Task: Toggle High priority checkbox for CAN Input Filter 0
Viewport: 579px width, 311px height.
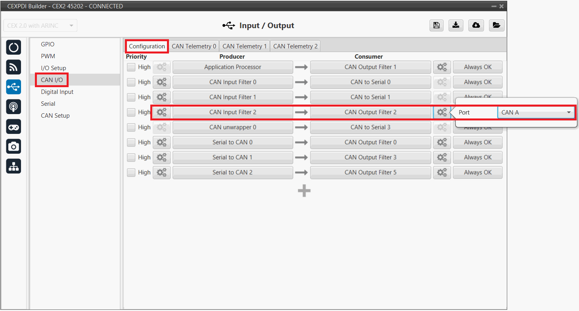Action: [x=131, y=82]
